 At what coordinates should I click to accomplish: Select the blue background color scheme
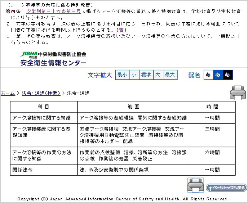coord(218,75)
